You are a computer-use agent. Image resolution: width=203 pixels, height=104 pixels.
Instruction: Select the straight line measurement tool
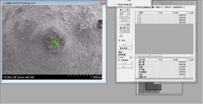coord(124,13)
